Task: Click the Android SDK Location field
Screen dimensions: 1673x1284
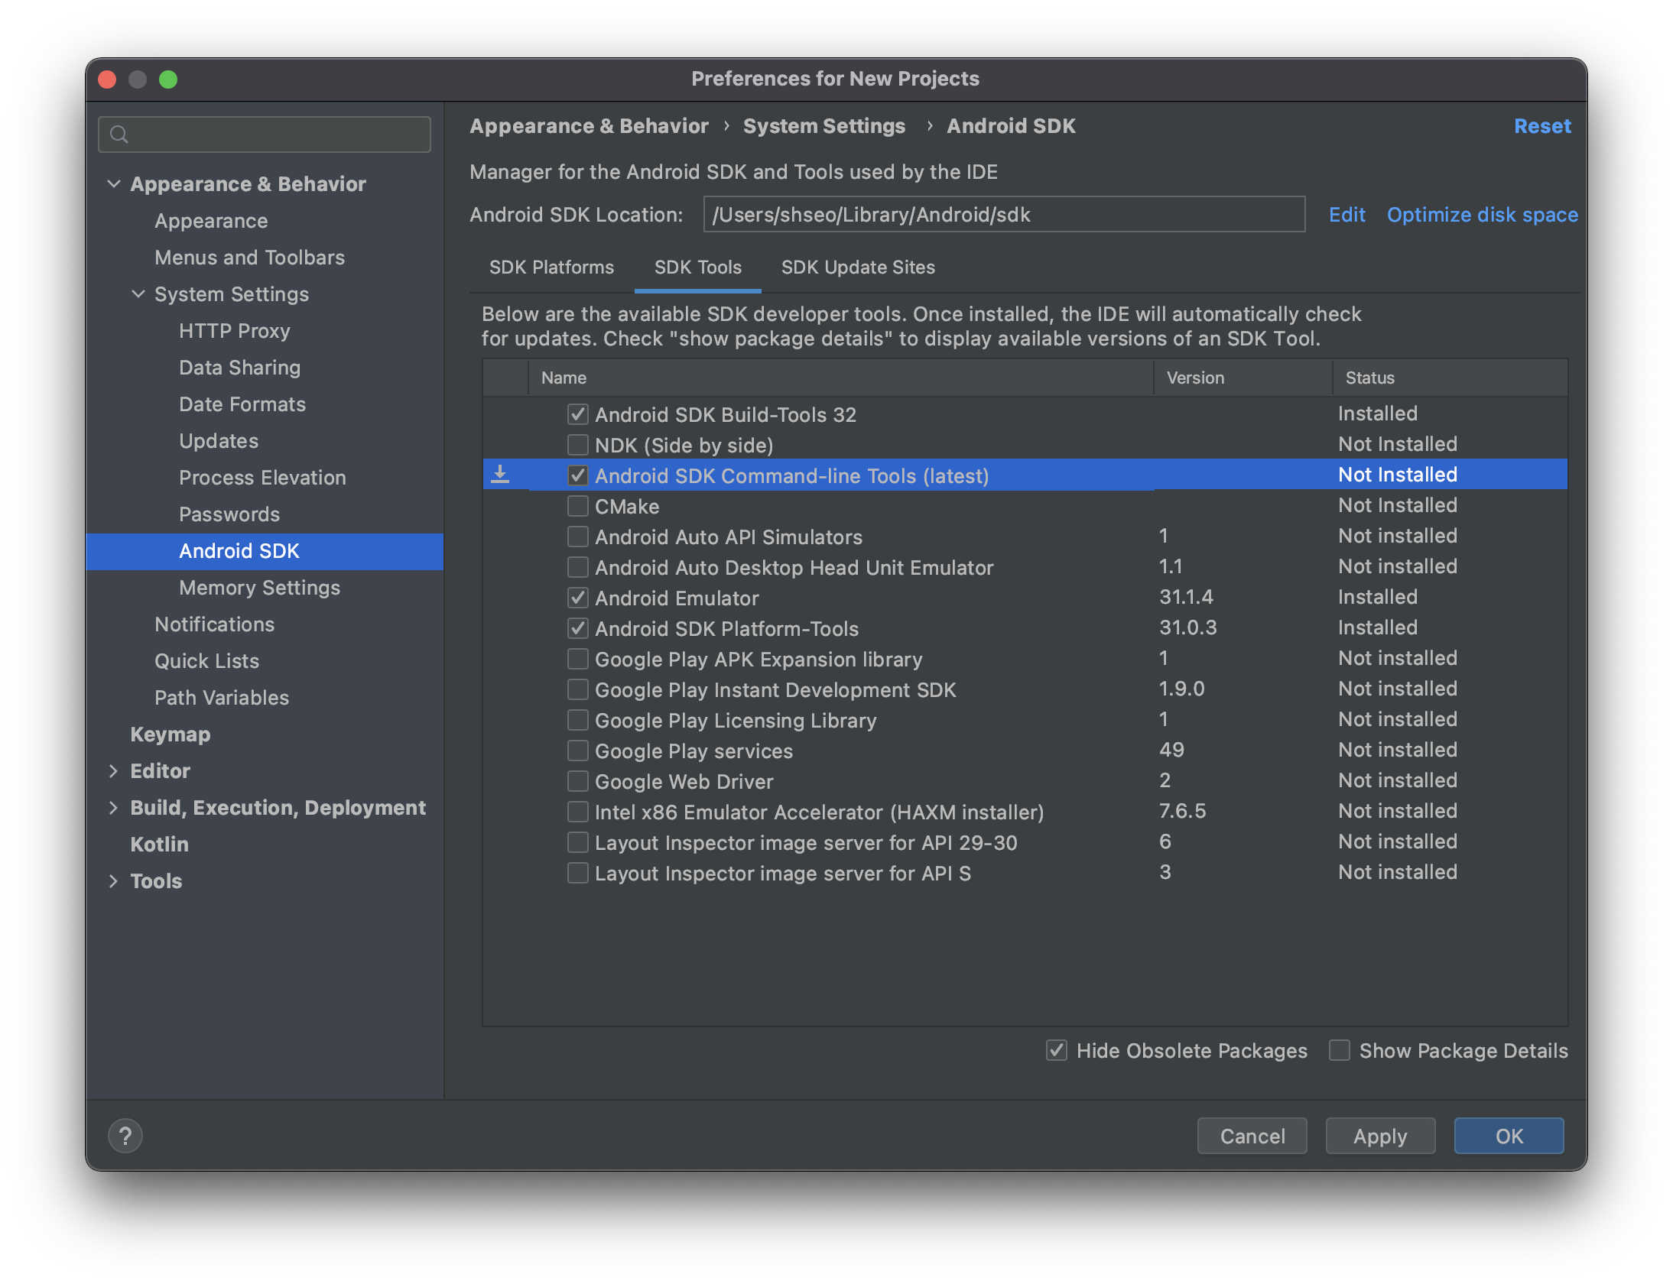Action: tap(1003, 215)
